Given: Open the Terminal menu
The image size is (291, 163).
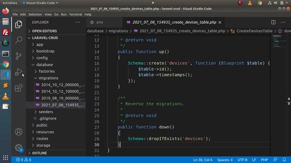Looking at the screenshot, I should (75, 14).
